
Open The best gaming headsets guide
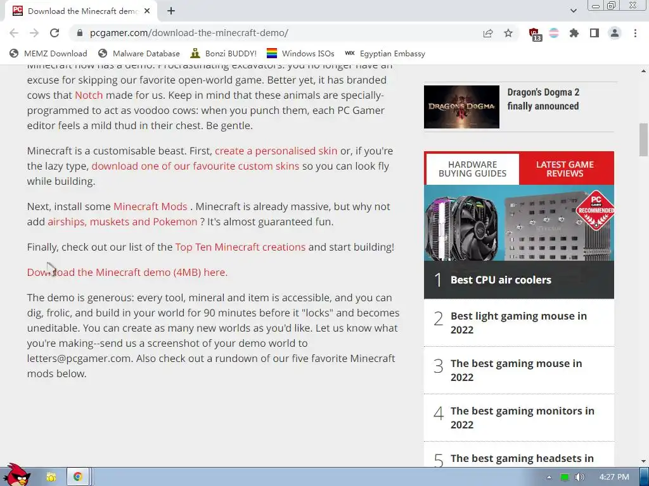click(x=522, y=458)
